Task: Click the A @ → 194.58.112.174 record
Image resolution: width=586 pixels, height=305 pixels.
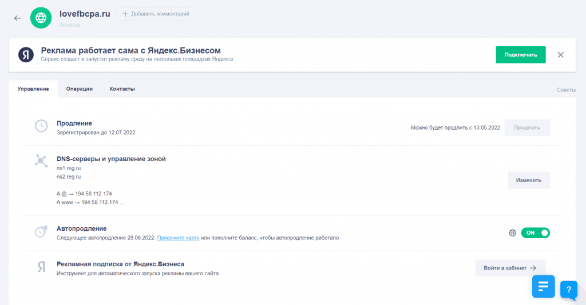Action: pyautogui.click(x=84, y=194)
